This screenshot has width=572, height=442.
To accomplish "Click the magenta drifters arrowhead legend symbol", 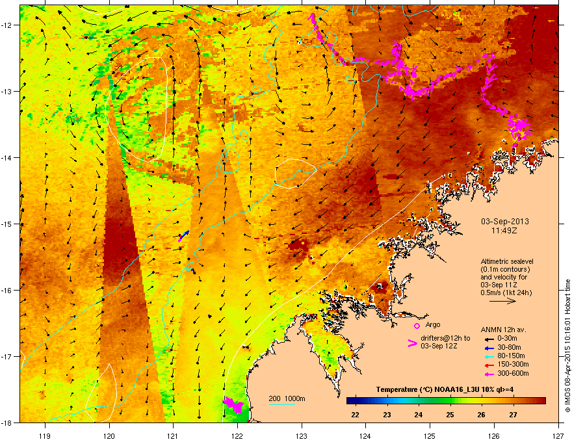I will (x=412, y=343).
